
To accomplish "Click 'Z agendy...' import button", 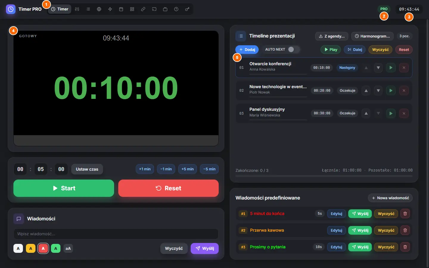I will [x=332, y=36].
